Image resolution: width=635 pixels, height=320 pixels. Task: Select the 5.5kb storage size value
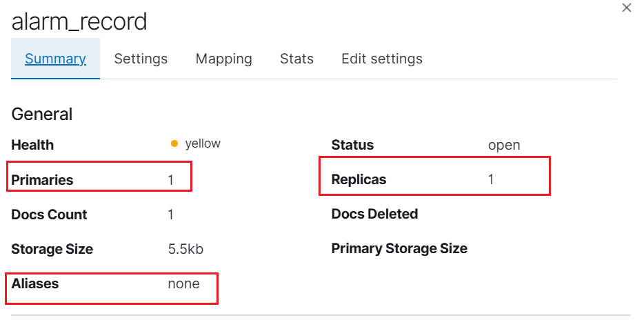pyautogui.click(x=185, y=249)
